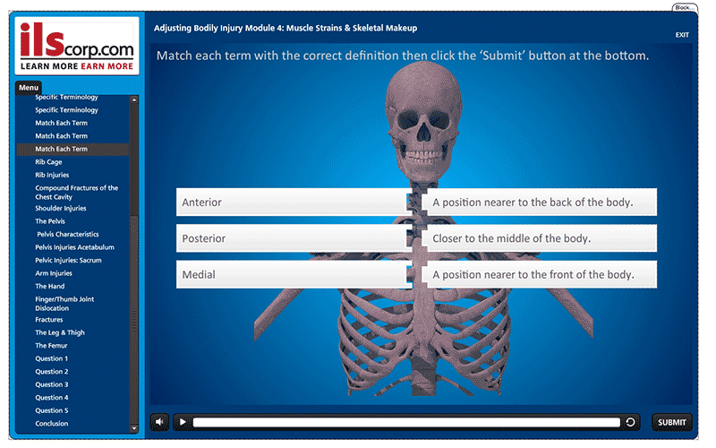Click the ilscorp.com logo
The image size is (716, 448).
(77, 46)
